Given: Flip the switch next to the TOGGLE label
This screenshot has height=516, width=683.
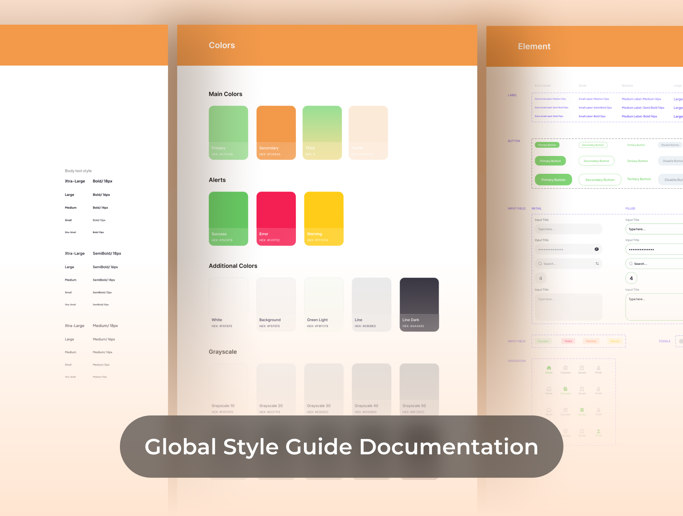Looking at the screenshot, I should [x=680, y=341].
